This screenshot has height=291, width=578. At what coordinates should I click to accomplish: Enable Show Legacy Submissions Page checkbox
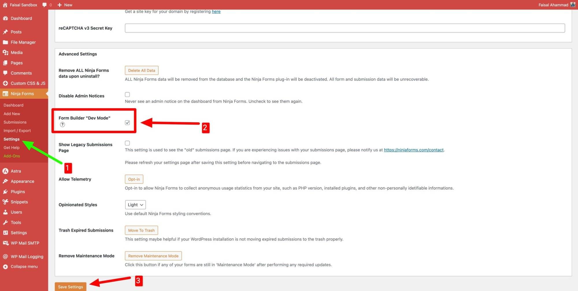[127, 143]
